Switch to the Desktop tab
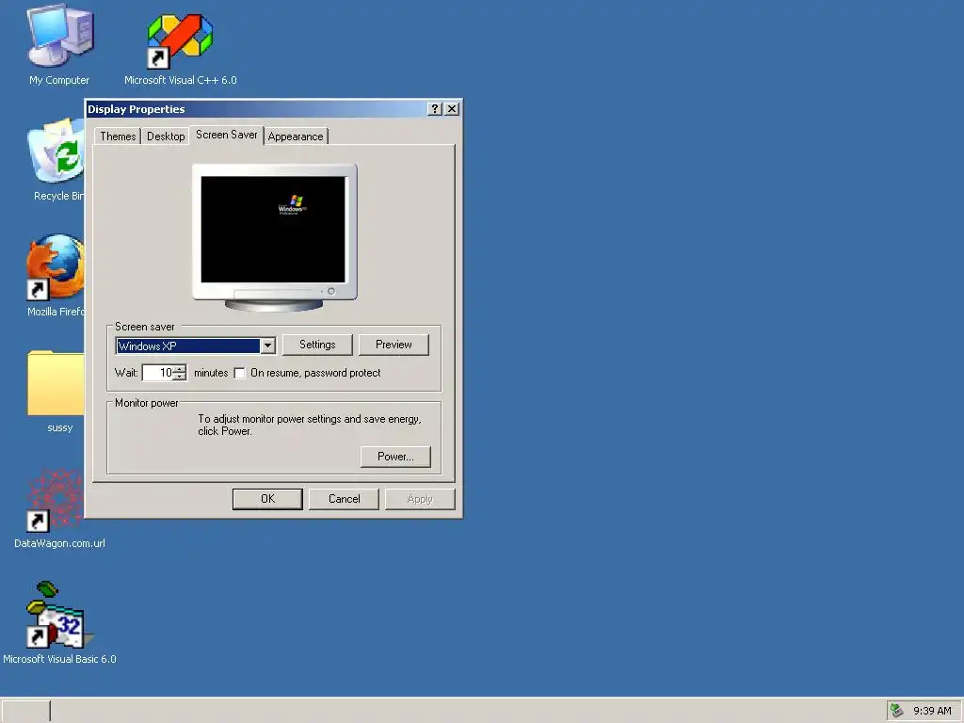Viewport: 964px width, 723px height. click(166, 137)
